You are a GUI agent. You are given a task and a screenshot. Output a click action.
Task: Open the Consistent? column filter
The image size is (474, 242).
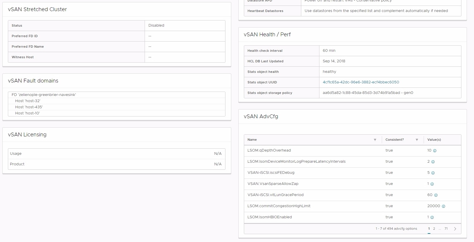pyautogui.click(x=417, y=140)
